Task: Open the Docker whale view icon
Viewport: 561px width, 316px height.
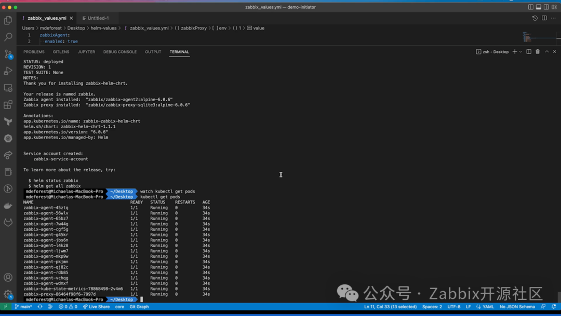Action: [8, 206]
